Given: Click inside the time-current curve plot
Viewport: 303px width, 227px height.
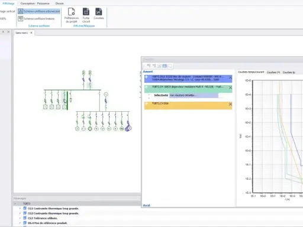Looking at the screenshot, I should click(x=278, y=137).
